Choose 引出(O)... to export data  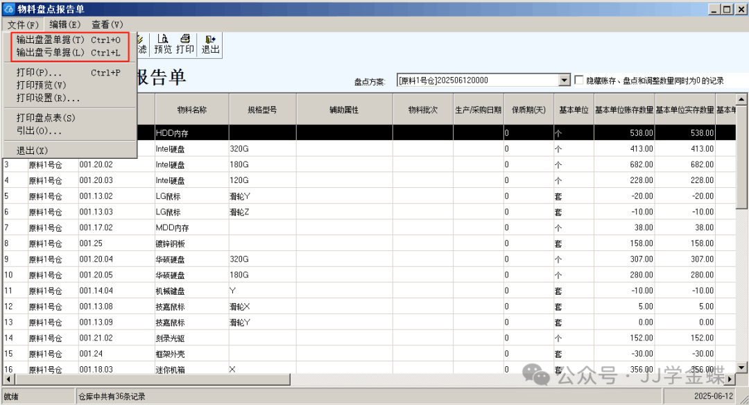tap(39, 131)
